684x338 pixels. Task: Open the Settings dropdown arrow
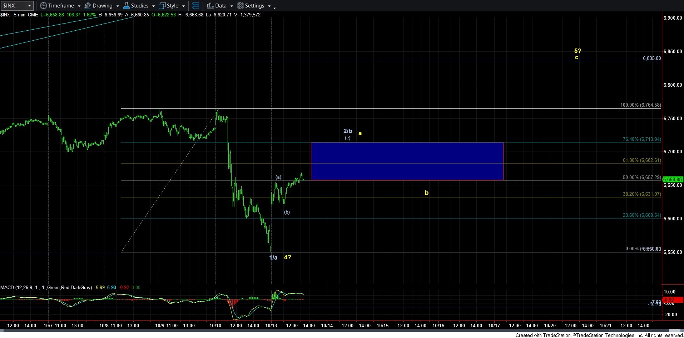tap(269, 6)
